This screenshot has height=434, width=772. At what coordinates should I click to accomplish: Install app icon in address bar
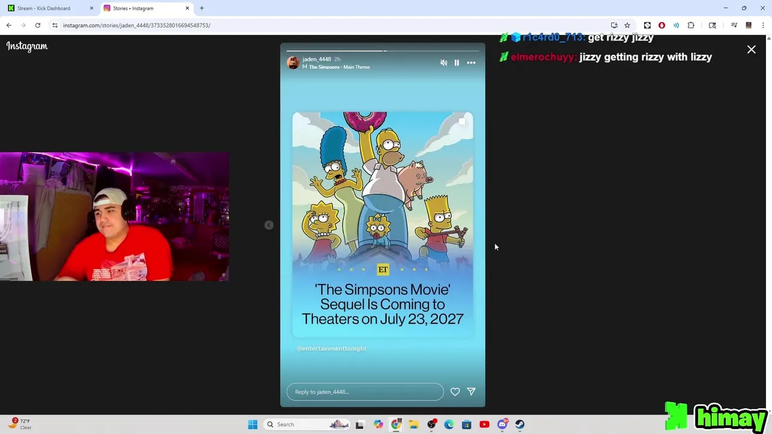click(x=614, y=25)
